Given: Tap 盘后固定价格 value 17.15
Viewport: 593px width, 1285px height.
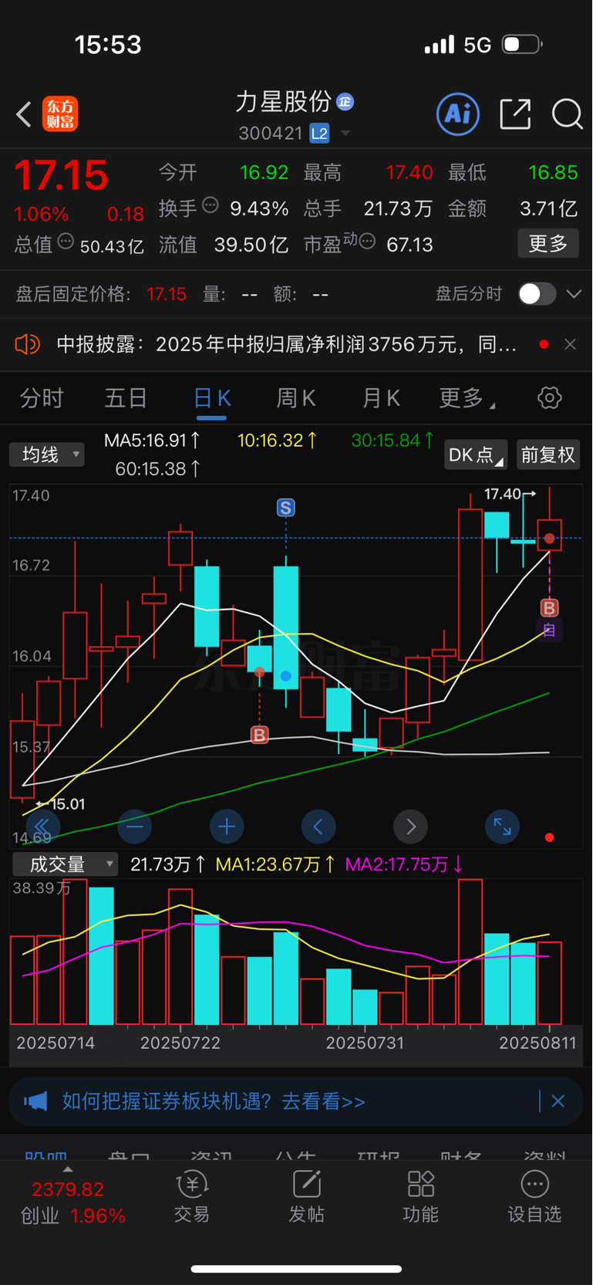Looking at the screenshot, I should tap(167, 294).
